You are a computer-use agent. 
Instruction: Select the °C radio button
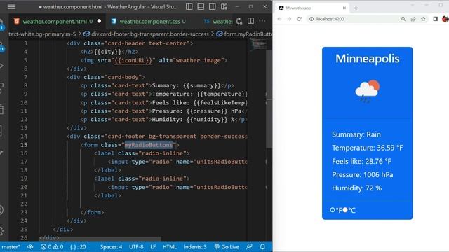tap(345, 210)
